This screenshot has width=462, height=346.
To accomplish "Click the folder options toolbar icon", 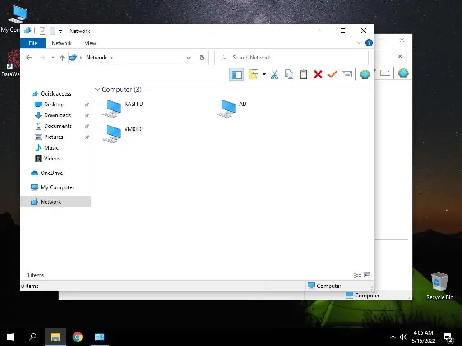I will (x=254, y=74).
